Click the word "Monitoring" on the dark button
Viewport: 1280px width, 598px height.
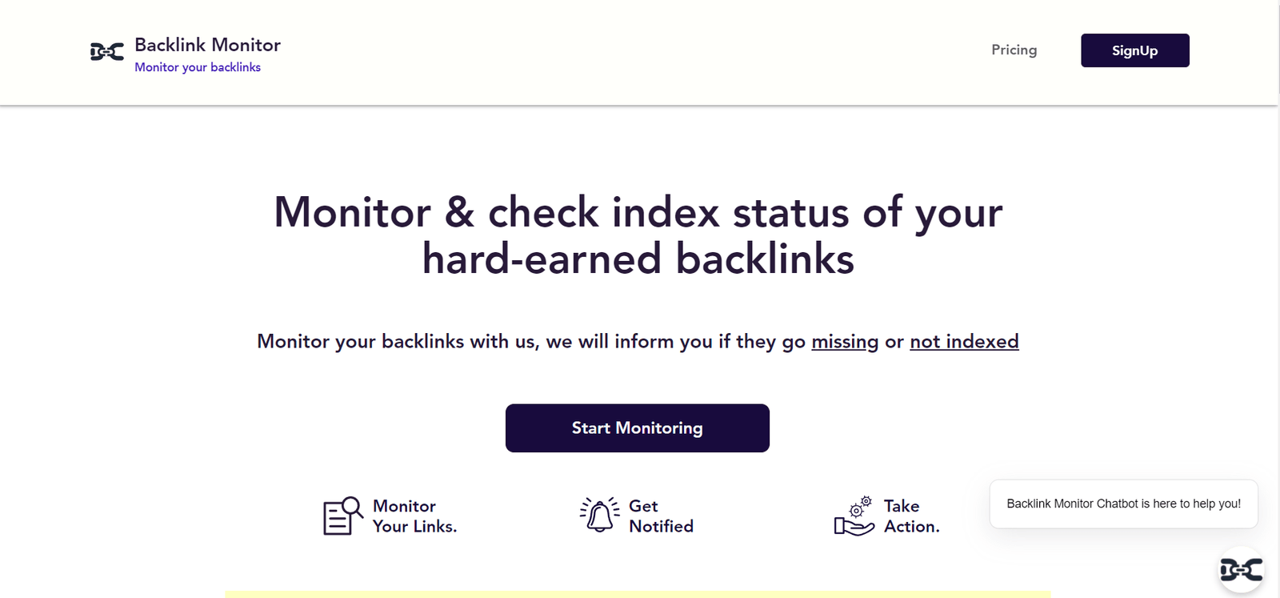click(x=658, y=428)
